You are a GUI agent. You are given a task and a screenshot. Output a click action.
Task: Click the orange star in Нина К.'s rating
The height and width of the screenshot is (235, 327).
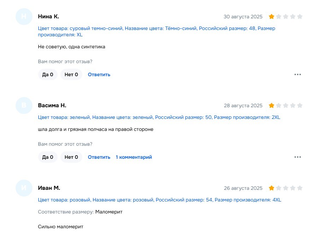click(x=272, y=17)
